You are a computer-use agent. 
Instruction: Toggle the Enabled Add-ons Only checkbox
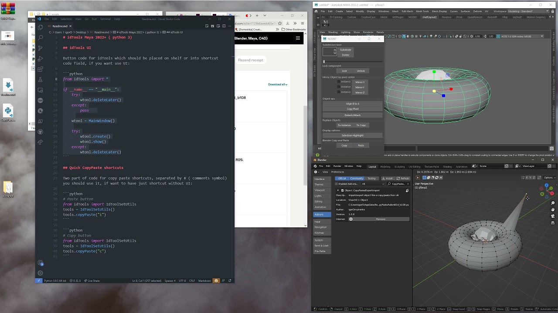click(x=337, y=184)
